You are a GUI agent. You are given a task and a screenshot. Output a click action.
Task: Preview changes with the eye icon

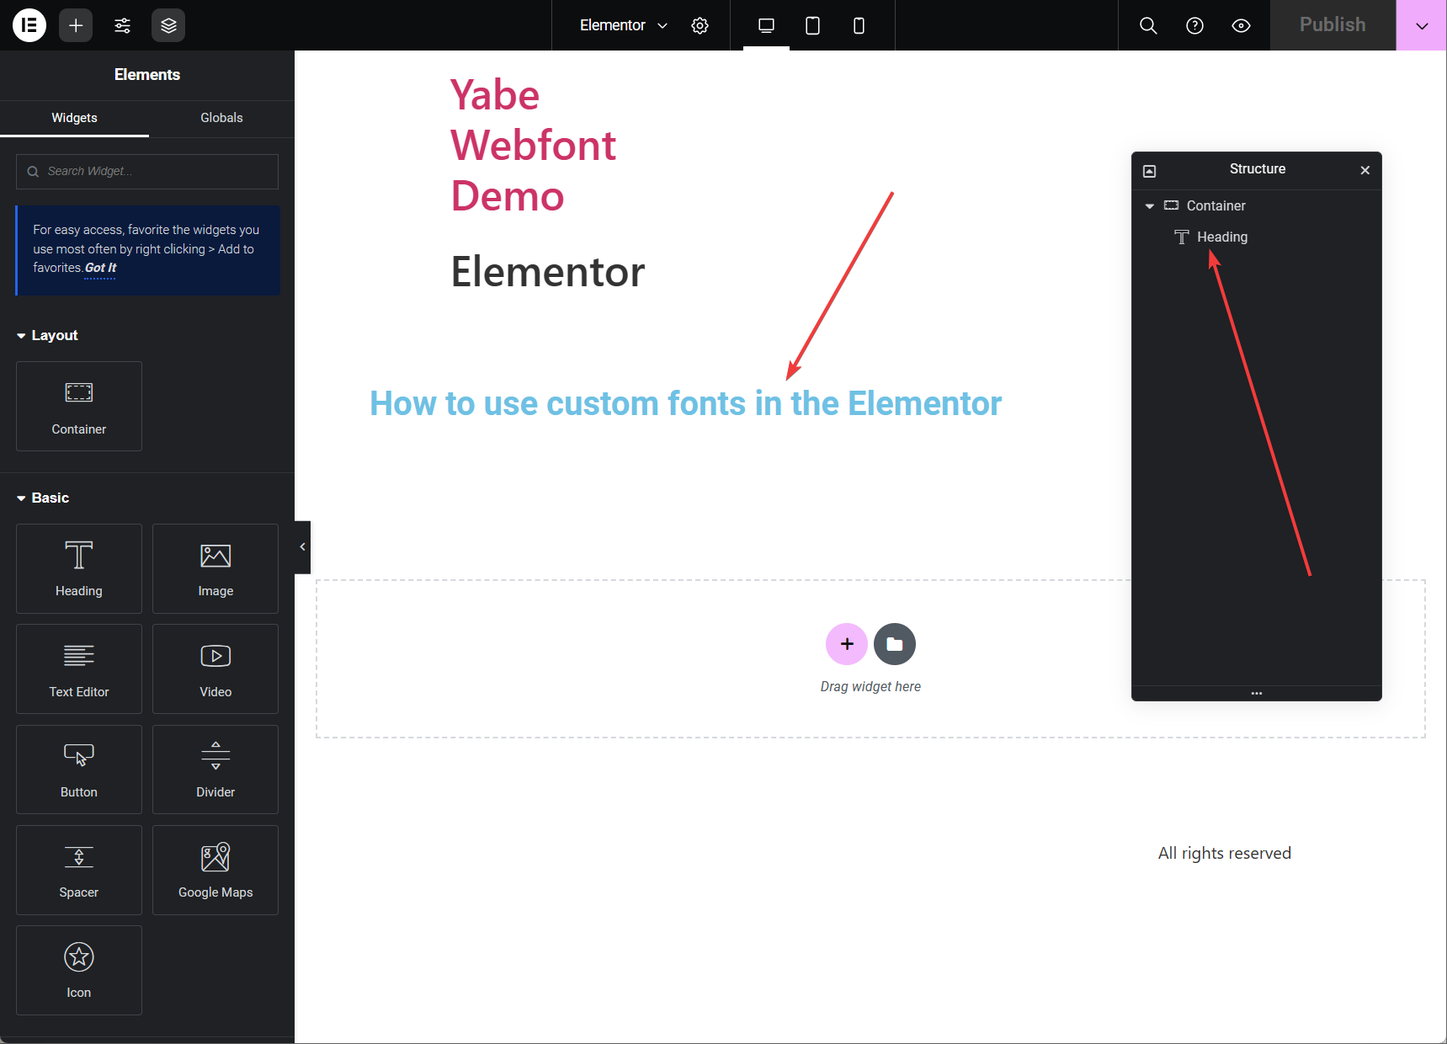(1241, 25)
